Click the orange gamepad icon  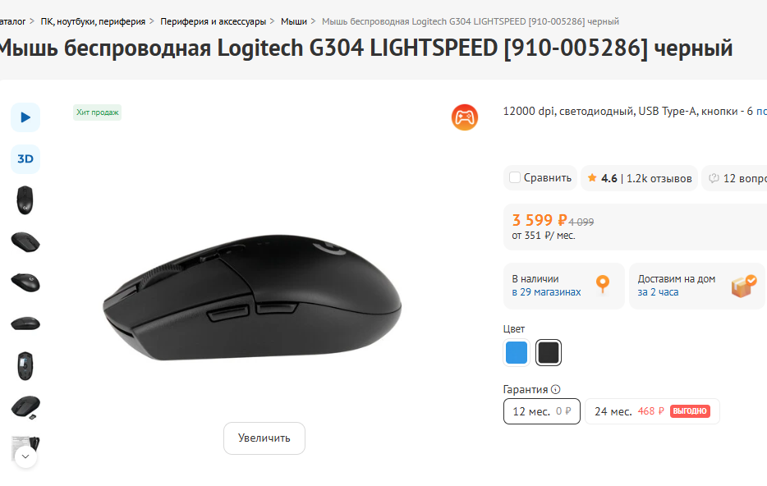pyautogui.click(x=465, y=117)
